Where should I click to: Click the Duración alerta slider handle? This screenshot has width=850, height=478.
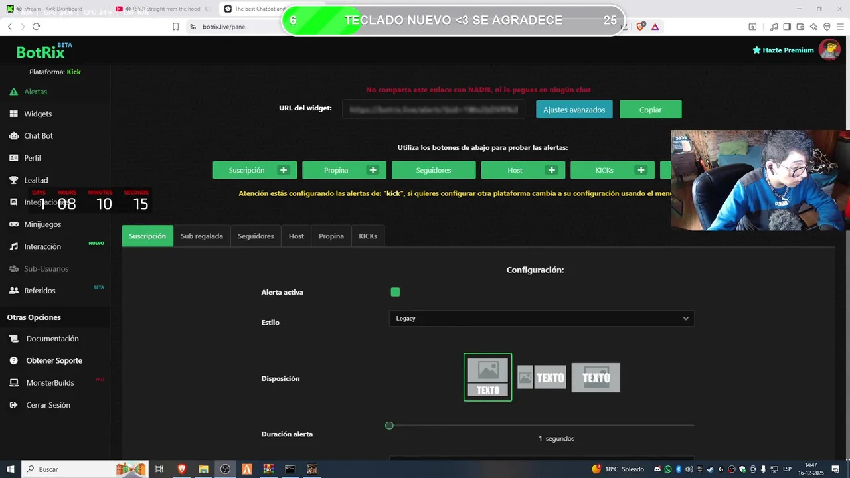point(389,425)
